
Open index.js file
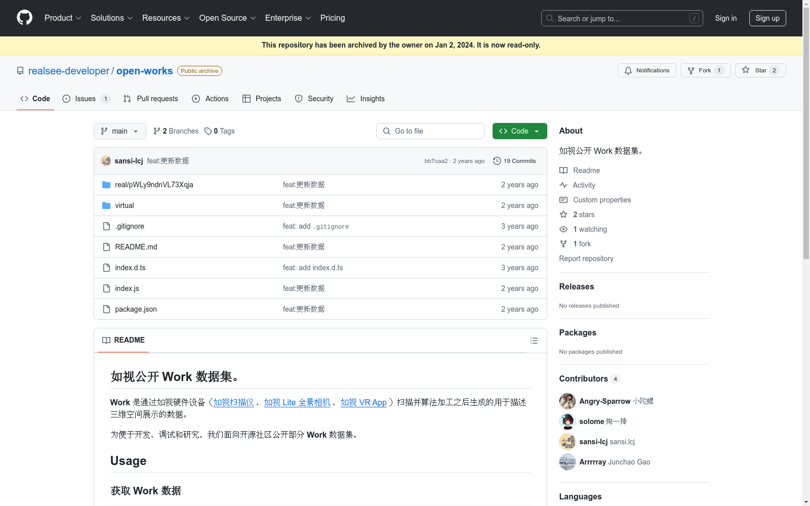(x=127, y=288)
